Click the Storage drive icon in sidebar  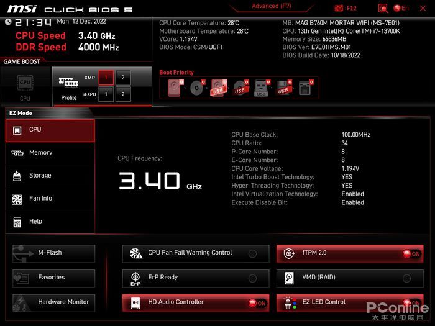coord(17,176)
